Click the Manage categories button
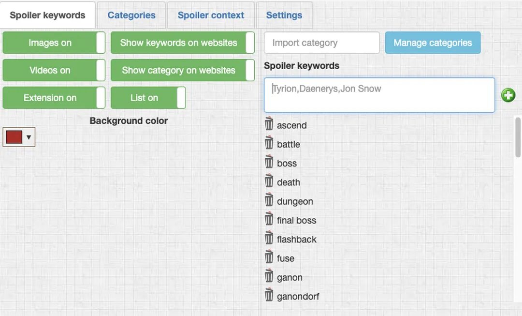522x316 pixels. coord(433,43)
